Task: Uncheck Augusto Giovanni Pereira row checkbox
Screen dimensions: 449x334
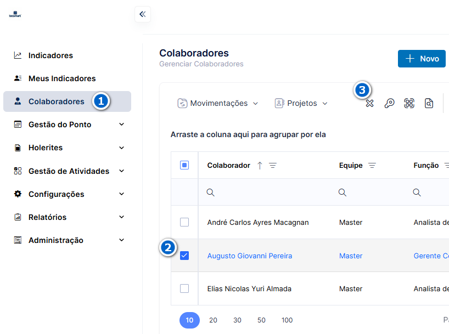Action: [x=184, y=256]
